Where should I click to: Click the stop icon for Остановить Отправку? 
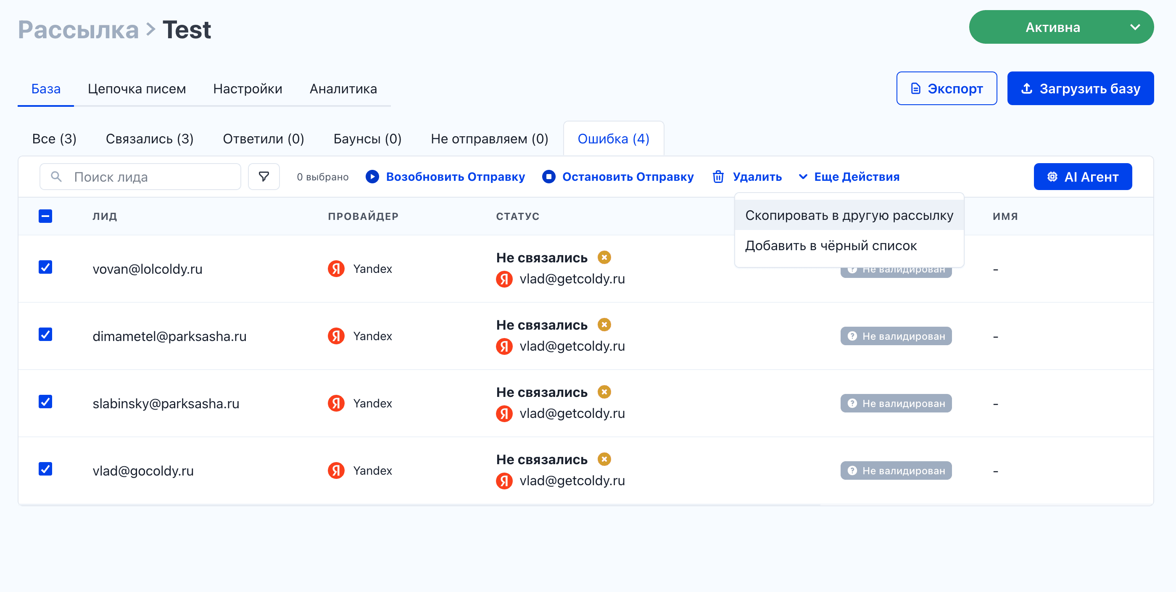548,176
